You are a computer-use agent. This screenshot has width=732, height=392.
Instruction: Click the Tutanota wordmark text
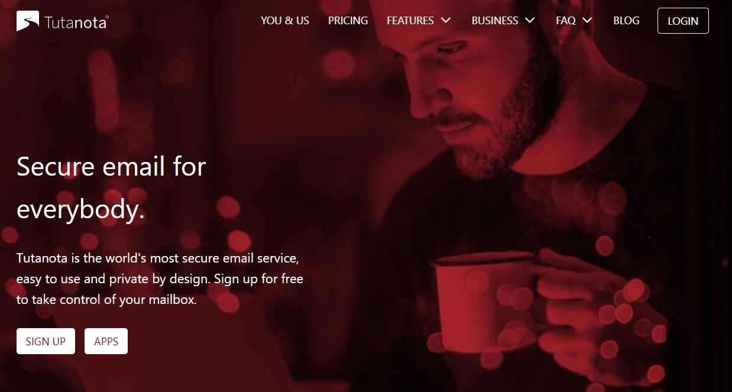[76, 22]
